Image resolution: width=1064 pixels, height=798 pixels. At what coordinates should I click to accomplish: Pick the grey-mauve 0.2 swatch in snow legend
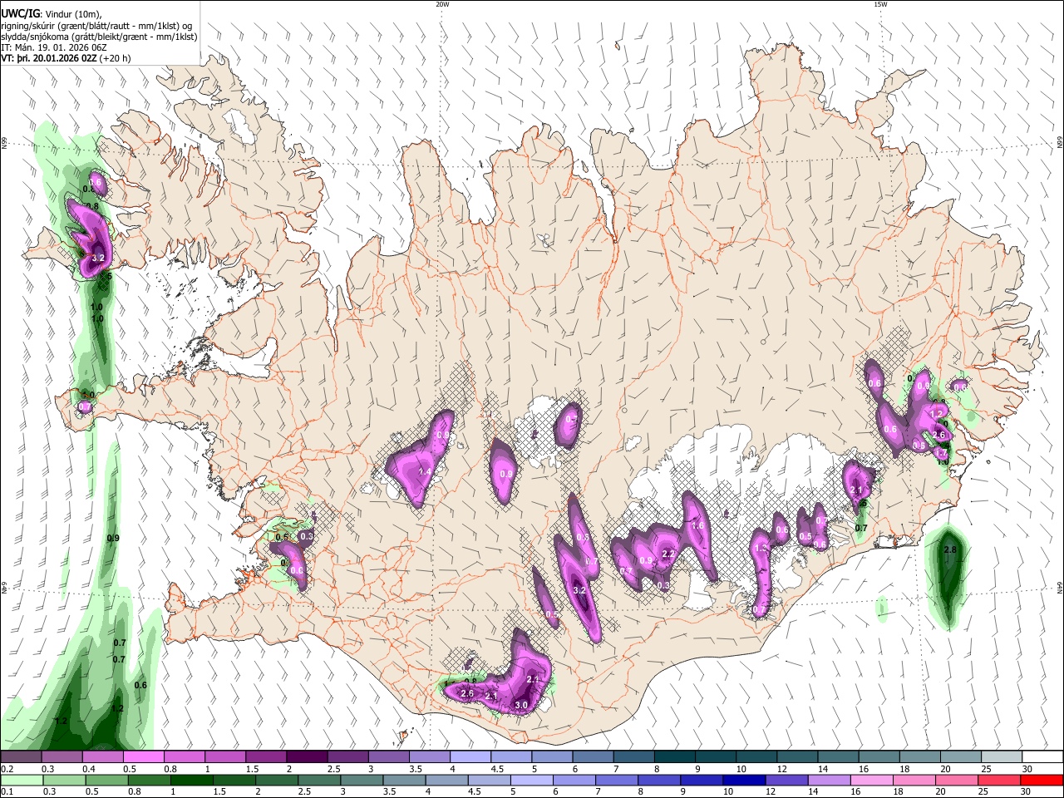(21, 757)
